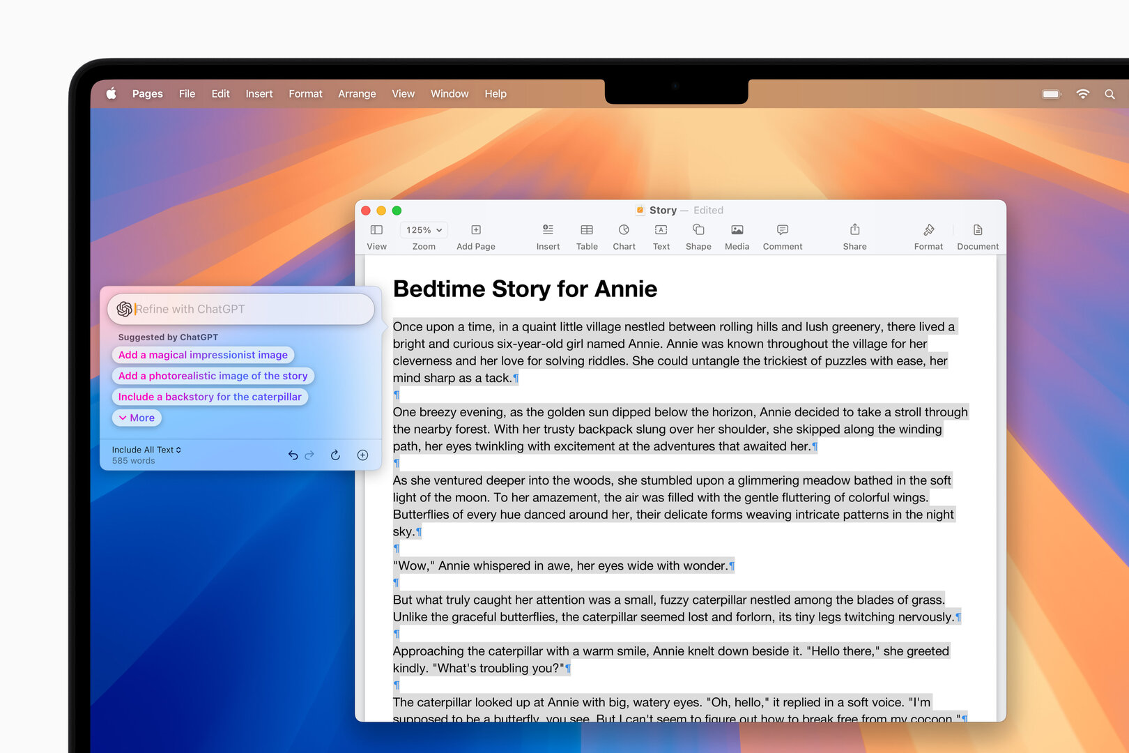This screenshot has width=1129, height=753.
Task: Insert a Table using the toolbar icon
Action: pyautogui.click(x=586, y=235)
